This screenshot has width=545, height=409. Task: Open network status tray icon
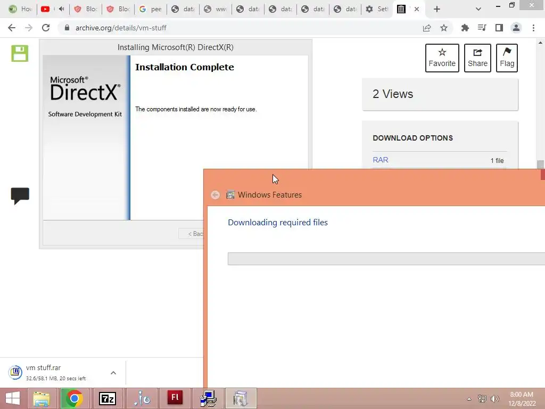[482, 399]
